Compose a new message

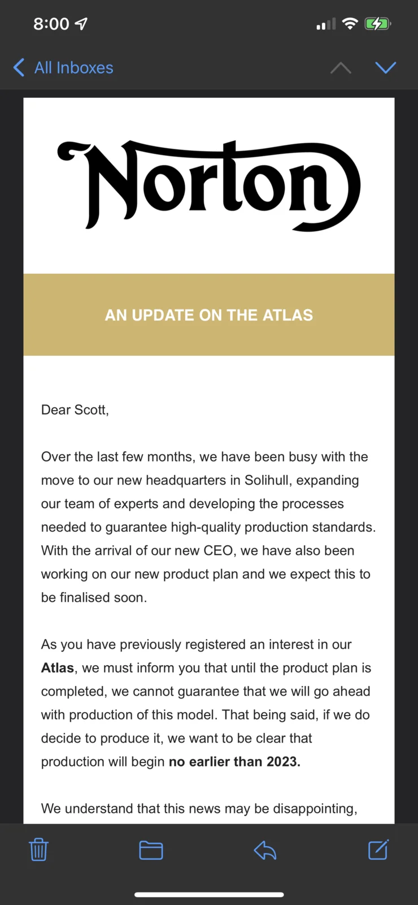(x=378, y=850)
